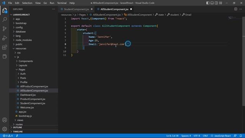Open editor more actions ellipsis
The image size is (245, 138).
coord(241,9)
